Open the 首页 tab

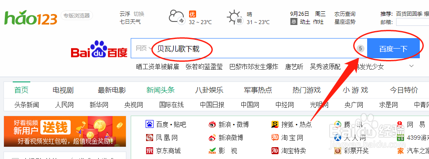coord(21,90)
